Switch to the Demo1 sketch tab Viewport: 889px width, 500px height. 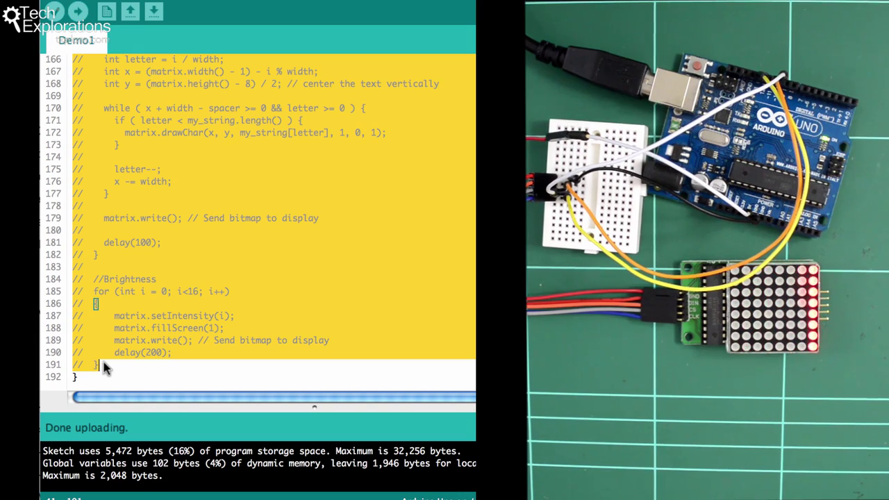pyautogui.click(x=76, y=40)
